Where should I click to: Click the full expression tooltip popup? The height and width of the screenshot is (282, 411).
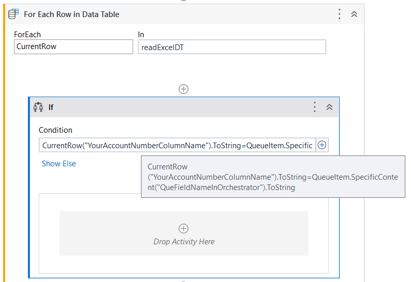(x=273, y=177)
